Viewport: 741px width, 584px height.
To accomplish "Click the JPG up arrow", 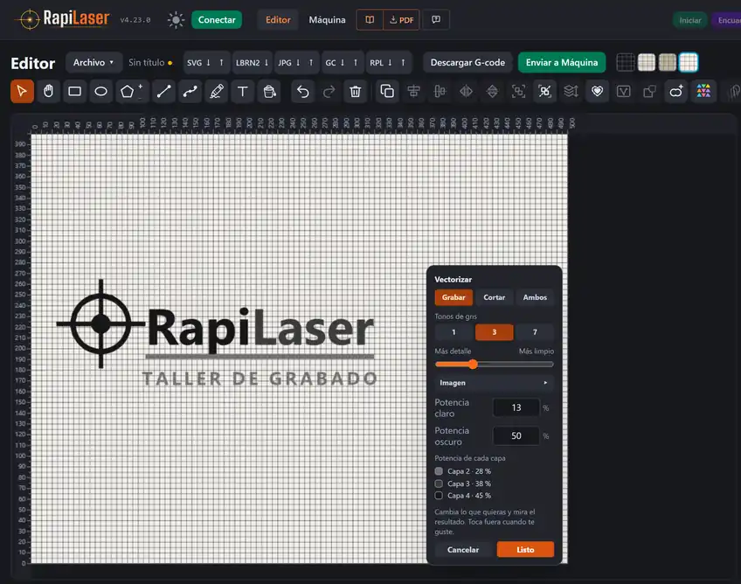I will [311, 63].
